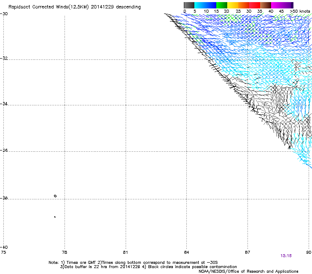Pick the brown 35–40 knots legend segment

coord(266,5)
